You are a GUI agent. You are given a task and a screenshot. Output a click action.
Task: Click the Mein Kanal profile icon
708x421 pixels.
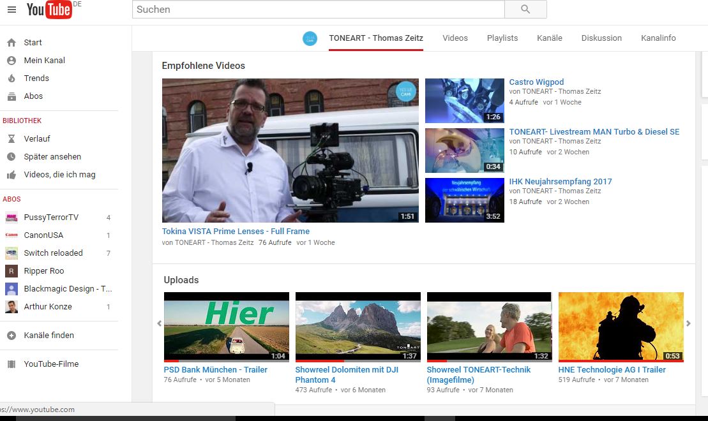click(x=11, y=61)
